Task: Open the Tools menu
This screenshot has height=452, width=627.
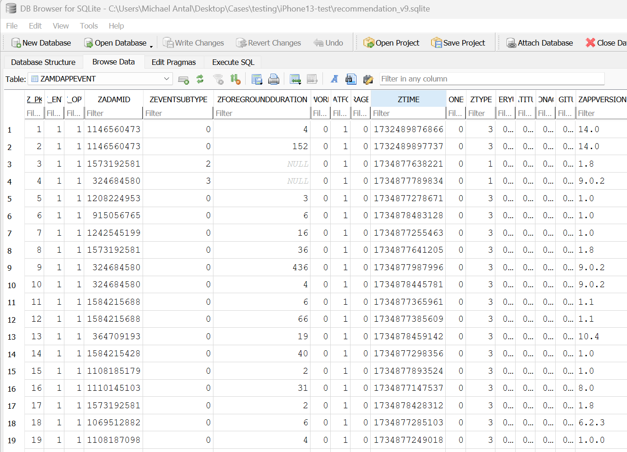Action: 89,26
